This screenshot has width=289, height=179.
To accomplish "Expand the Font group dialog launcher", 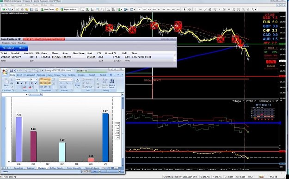I will [x=37, y=90].
